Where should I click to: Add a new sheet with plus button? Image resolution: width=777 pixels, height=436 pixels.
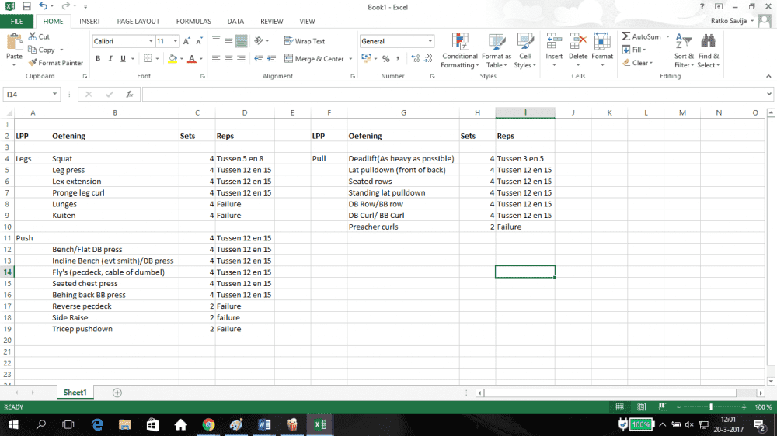pos(117,393)
